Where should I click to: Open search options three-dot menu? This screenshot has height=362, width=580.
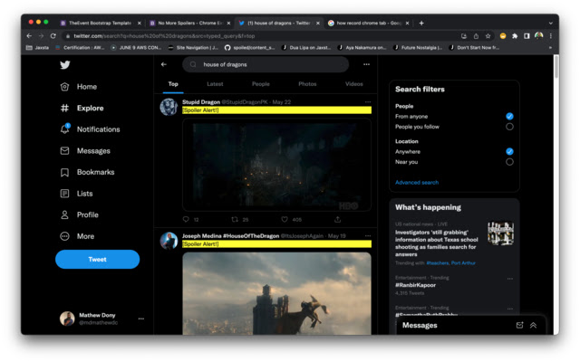[x=366, y=64]
